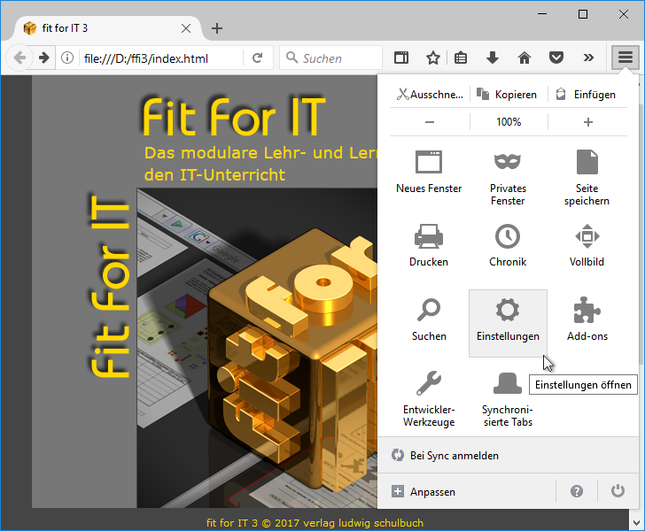Close the hamburger menu button
Viewport: 645px width, 531px height.
[626, 58]
